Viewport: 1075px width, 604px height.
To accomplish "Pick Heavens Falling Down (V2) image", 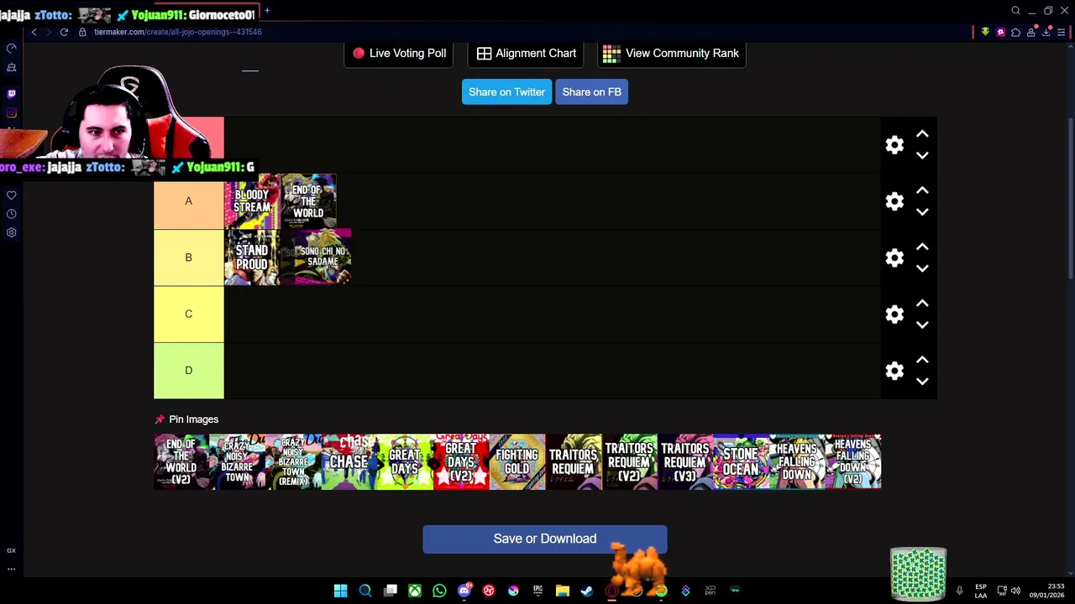I will point(853,461).
